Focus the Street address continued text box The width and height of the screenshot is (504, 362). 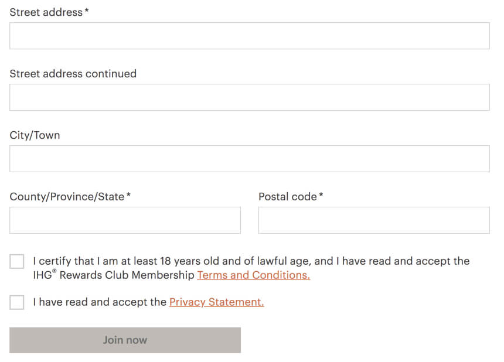250,97
